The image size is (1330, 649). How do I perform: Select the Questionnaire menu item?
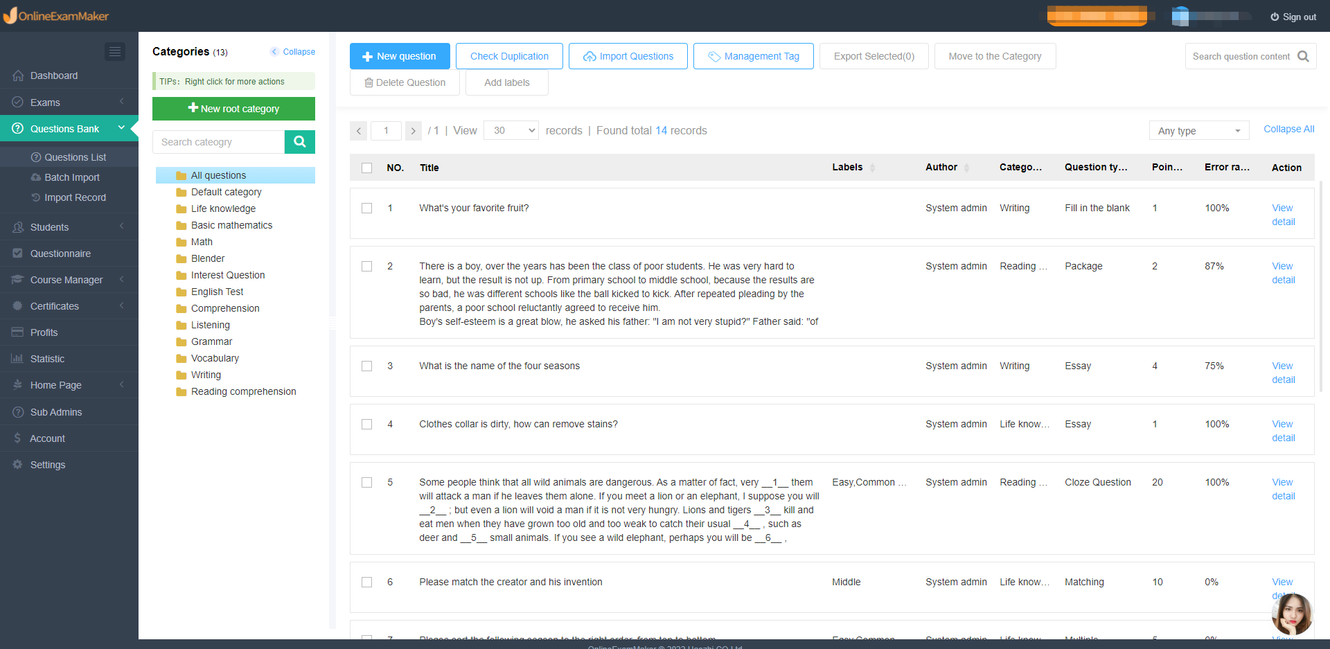click(x=60, y=254)
